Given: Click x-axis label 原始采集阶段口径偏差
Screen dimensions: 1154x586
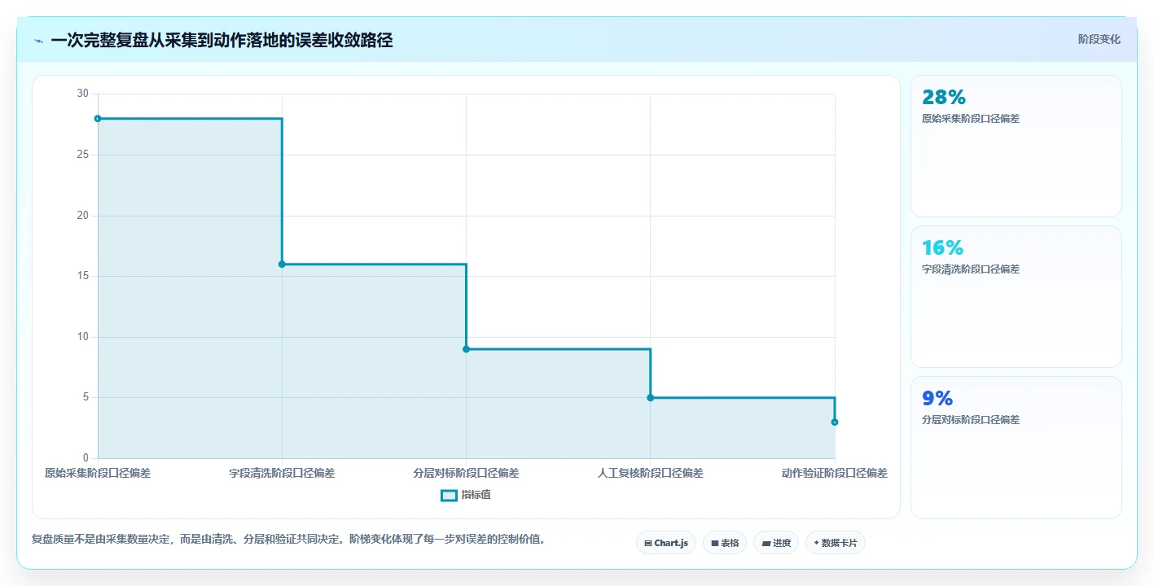Looking at the screenshot, I should 98,473.
